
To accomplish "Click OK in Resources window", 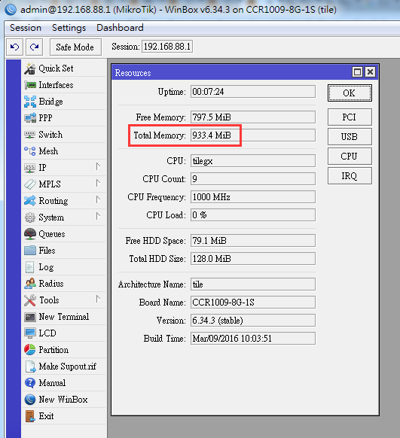I will (350, 93).
